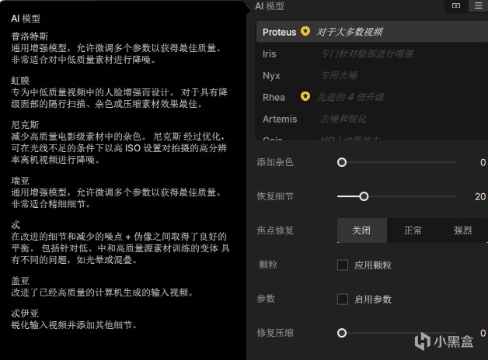Viewport: 488px width, 360px height.
Task: Click the 颗粒 label
Action: [267, 265]
